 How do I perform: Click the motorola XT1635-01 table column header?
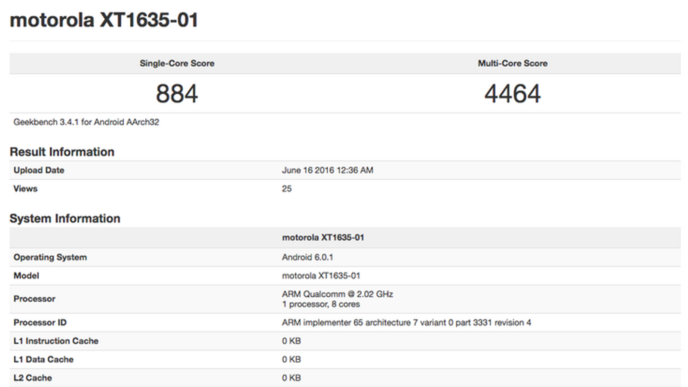[x=323, y=237]
